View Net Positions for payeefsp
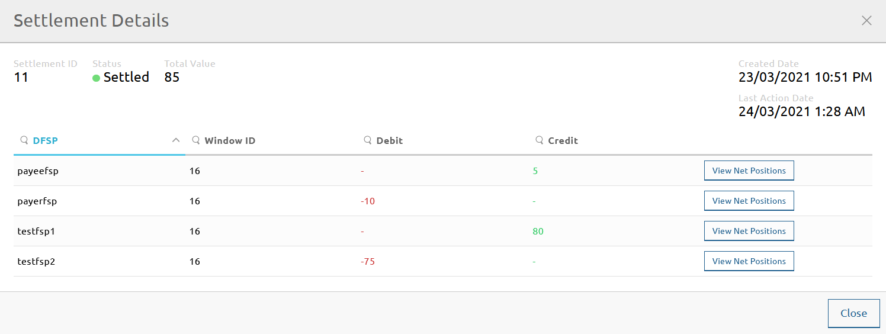Screen dimensions: 886x334 pos(749,171)
